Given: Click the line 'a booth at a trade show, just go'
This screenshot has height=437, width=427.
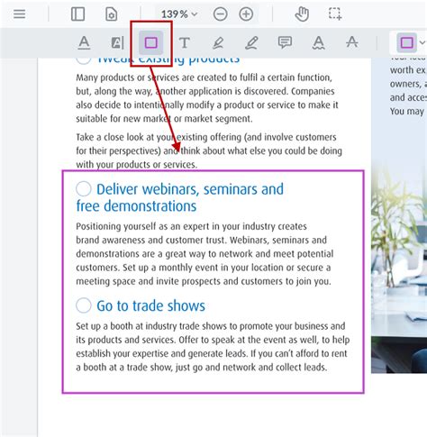Looking at the screenshot, I should [202, 367].
